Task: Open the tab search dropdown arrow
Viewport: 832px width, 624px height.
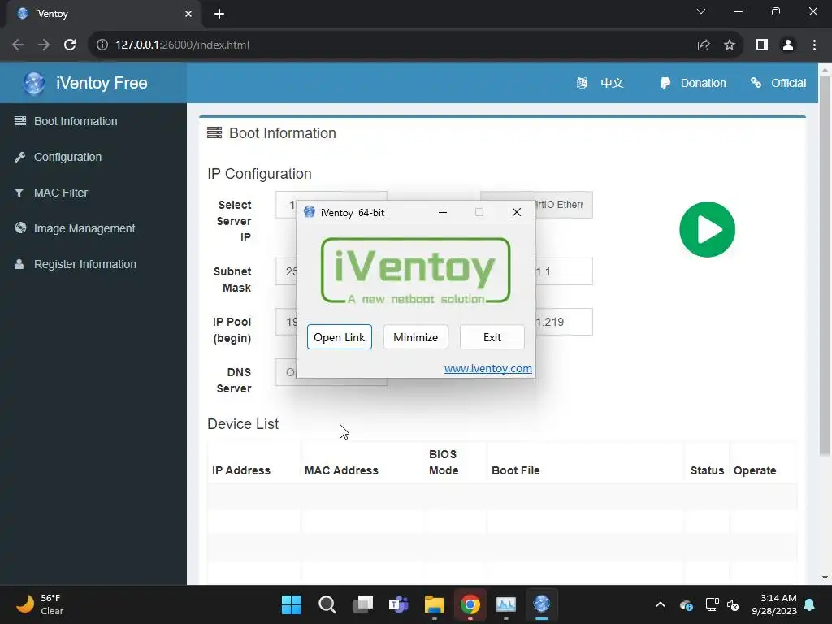Action: (701, 11)
